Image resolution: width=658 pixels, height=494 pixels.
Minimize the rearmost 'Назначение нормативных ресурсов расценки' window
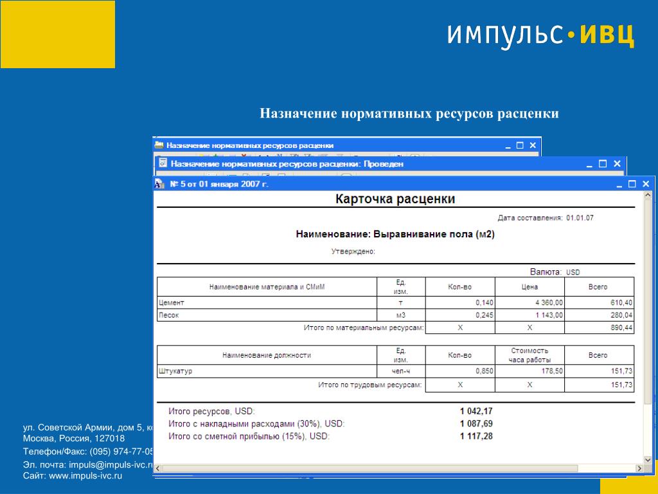(508, 146)
